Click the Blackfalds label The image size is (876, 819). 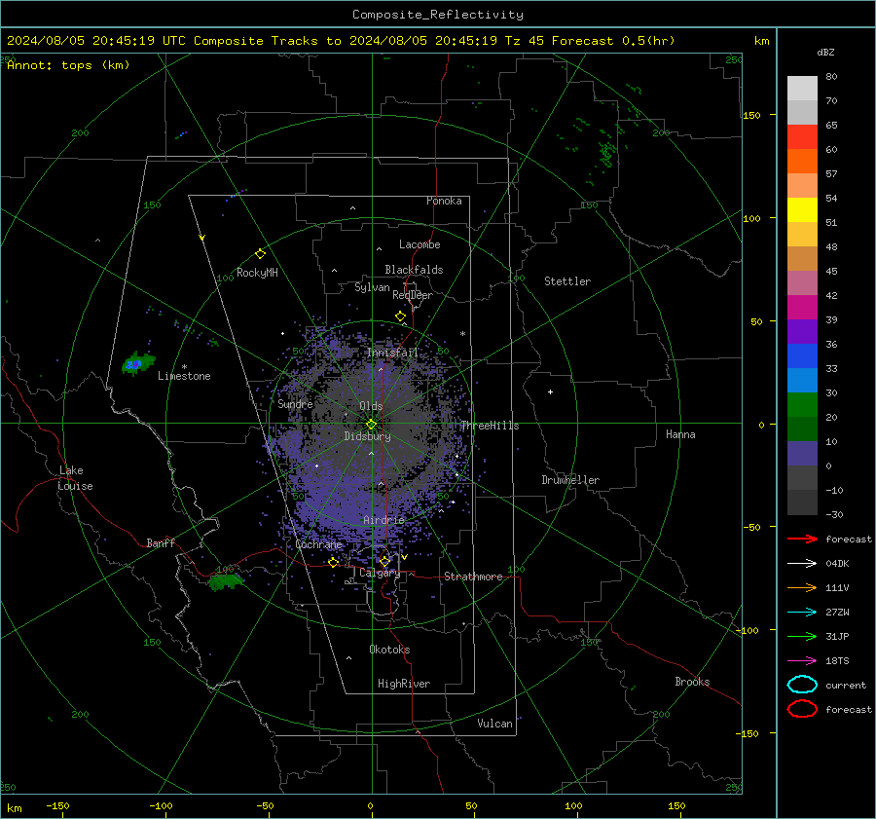click(414, 270)
